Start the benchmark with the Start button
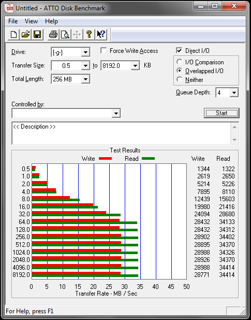The height and width of the screenshot is (320, 251). [x=222, y=113]
